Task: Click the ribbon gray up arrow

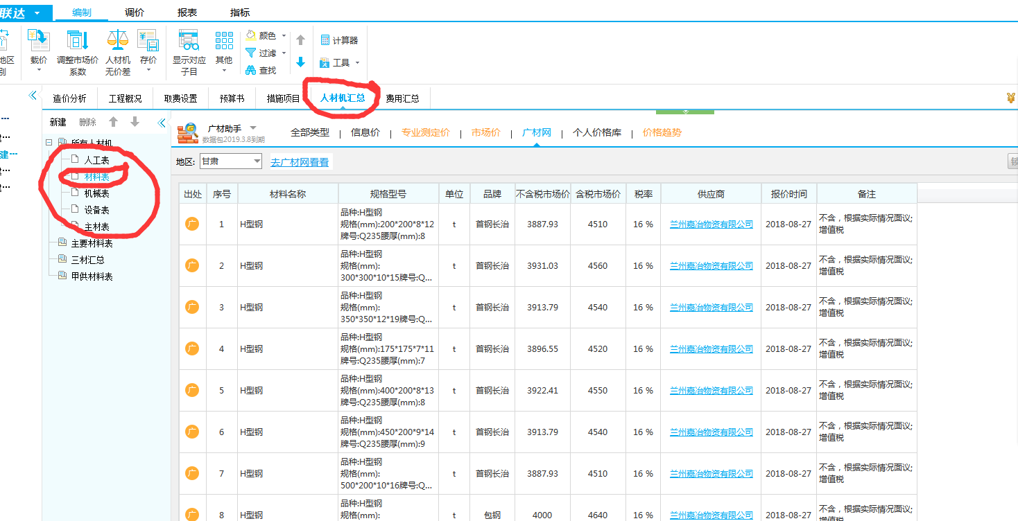Action: 300,40
